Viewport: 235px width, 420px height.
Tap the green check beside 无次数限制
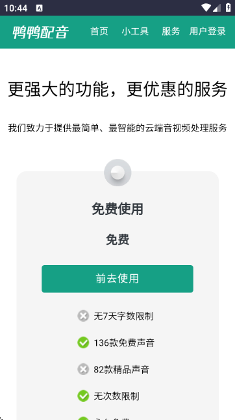(83, 396)
